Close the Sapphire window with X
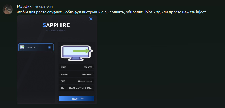The height and width of the screenshot is (108, 225). 91,19
